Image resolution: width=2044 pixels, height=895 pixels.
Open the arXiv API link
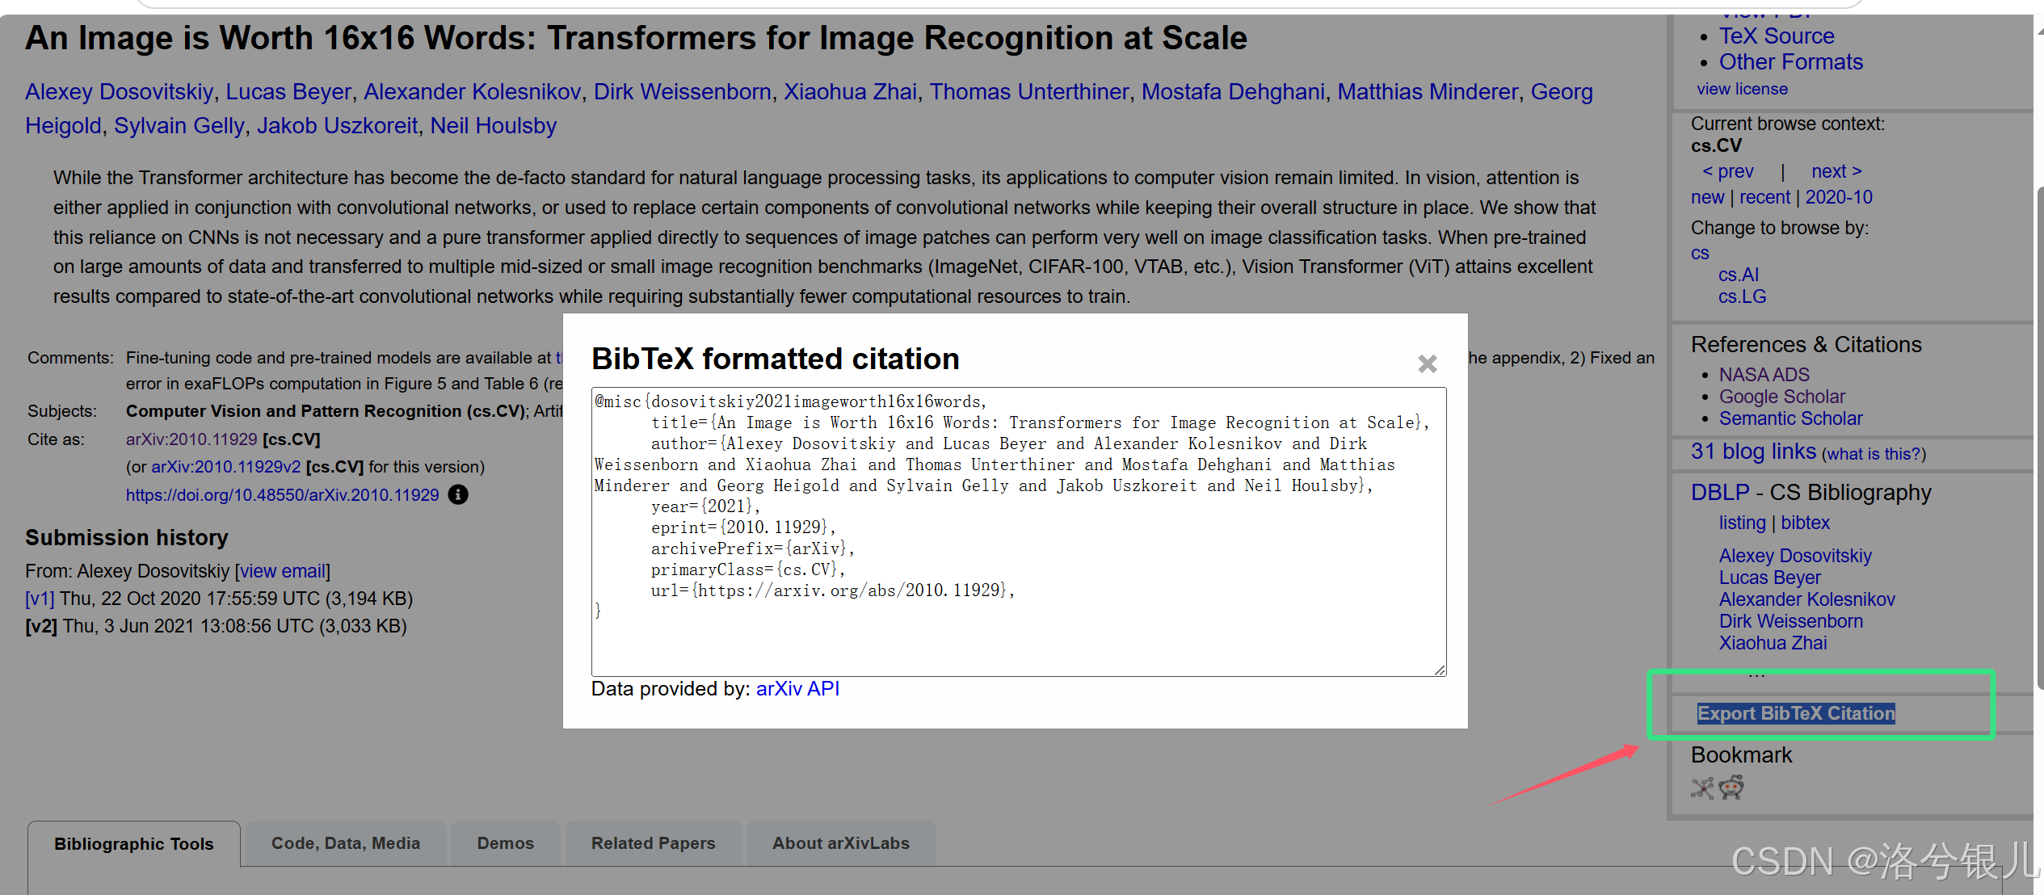tap(797, 689)
